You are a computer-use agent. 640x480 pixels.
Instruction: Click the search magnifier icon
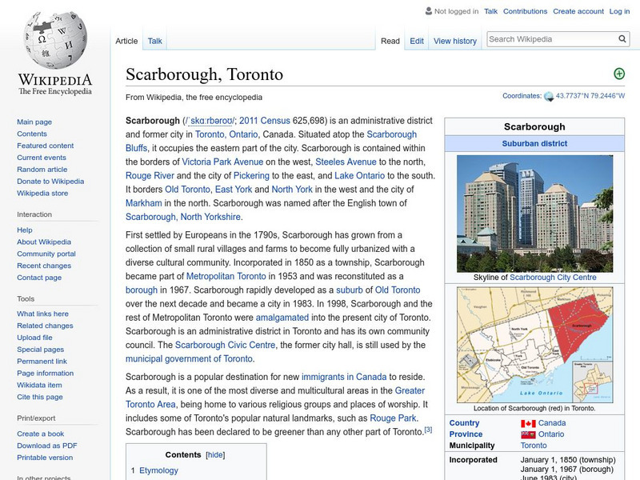point(622,38)
